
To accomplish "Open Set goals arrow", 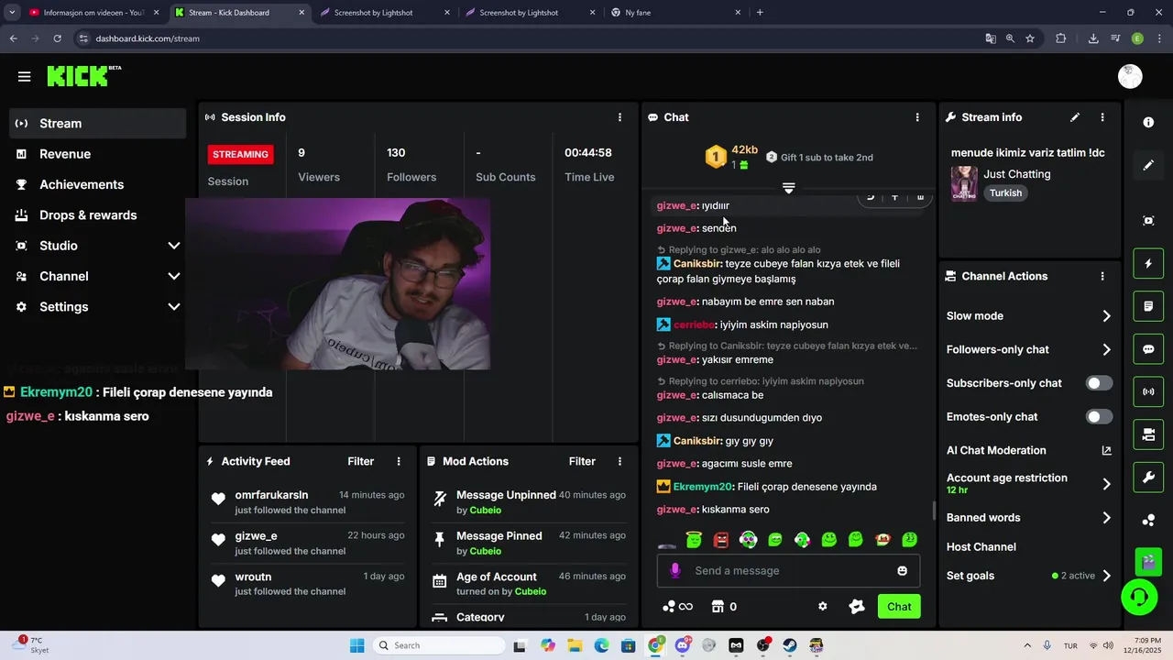I will 1106,576.
